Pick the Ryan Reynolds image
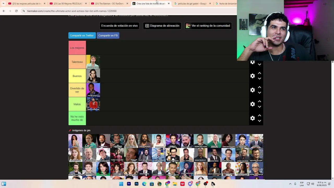The image size is (334, 188). (173, 169)
